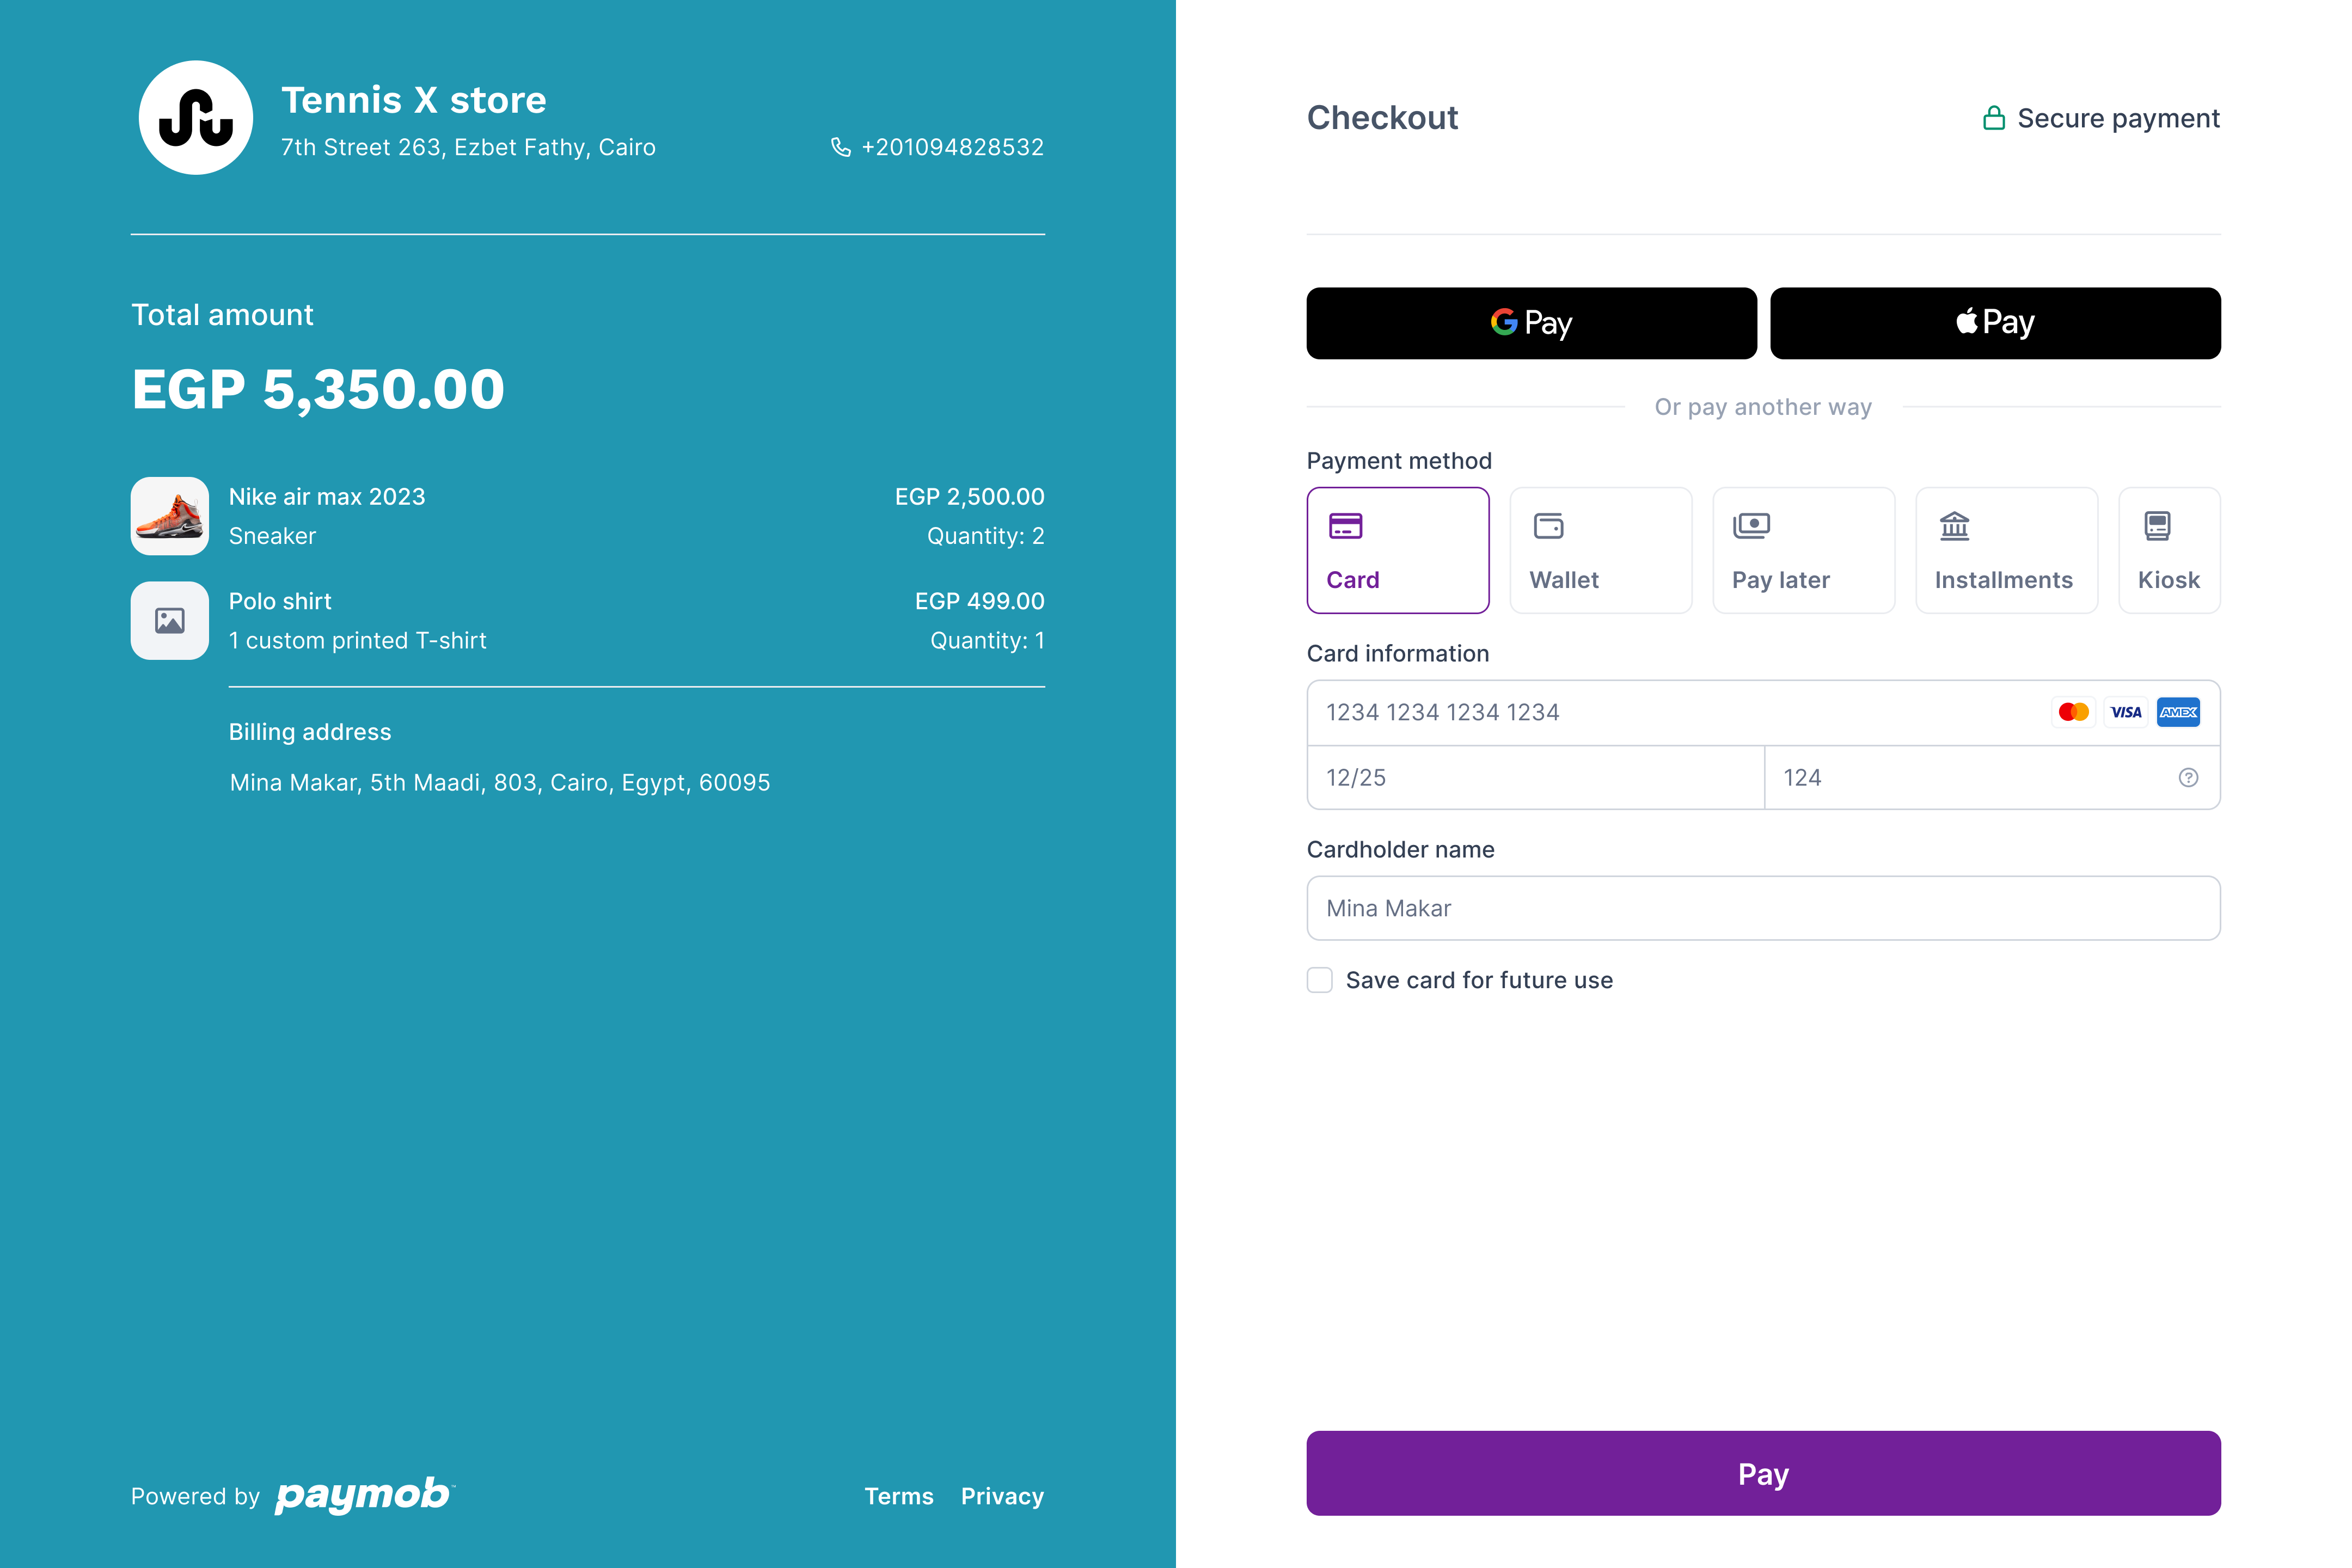Pick the Installments bank icon
Viewport: 2352px width, 1568px height.
coord(1953,525)
